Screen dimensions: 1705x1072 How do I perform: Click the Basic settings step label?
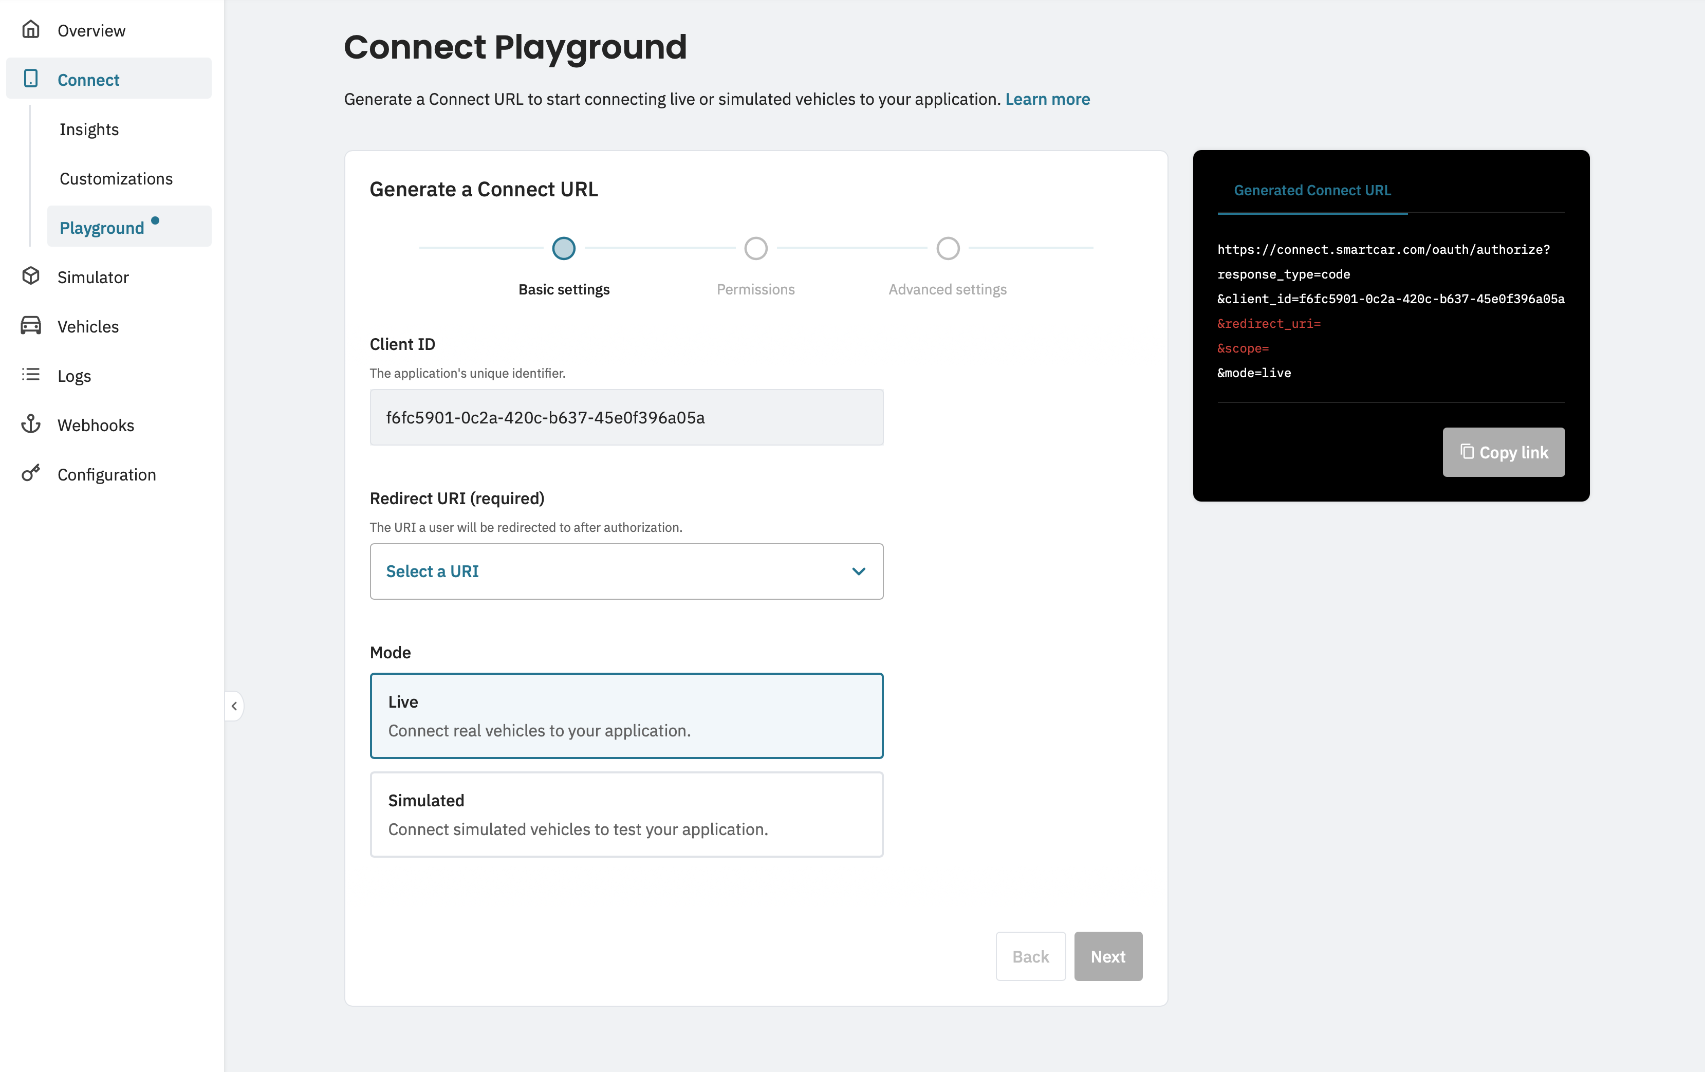click(564, 289)
